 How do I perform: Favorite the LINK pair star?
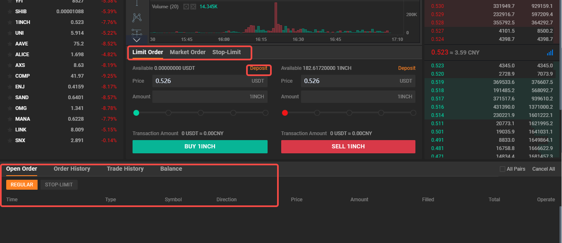tap(9, 130)
